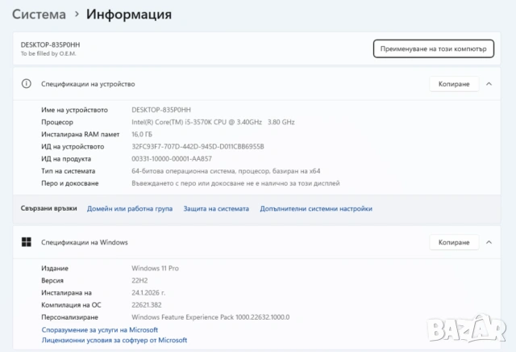Open Защита на системата link
The width and height of the screenshot is (516, 352).
coord(216,208)
